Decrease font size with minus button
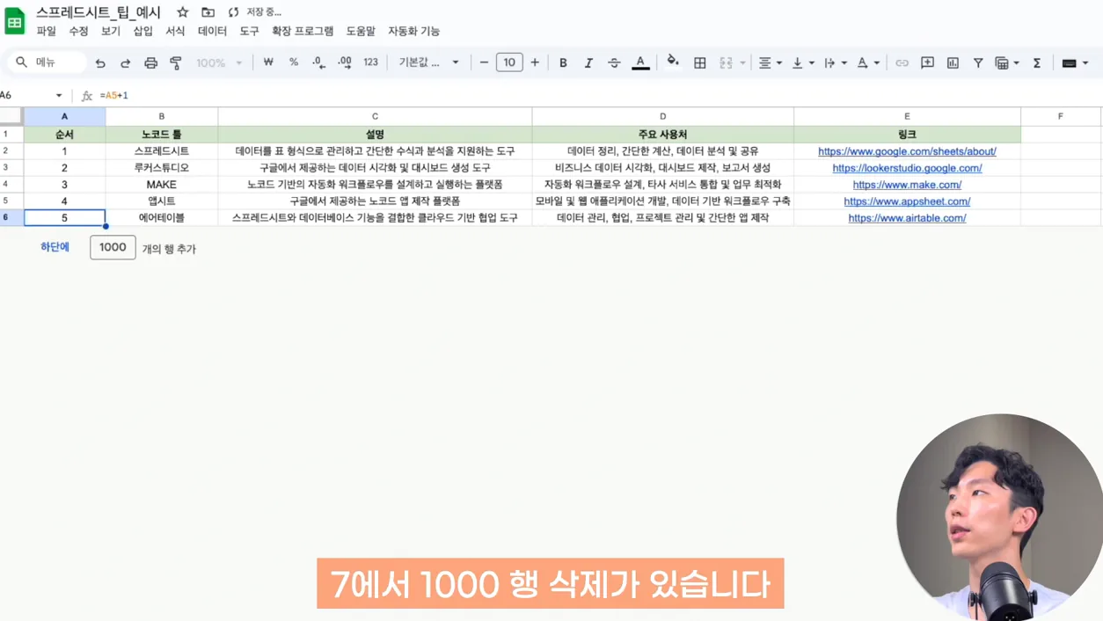Image resolution: width=1103 pixels, height=621 pixels. click(484, 62)
